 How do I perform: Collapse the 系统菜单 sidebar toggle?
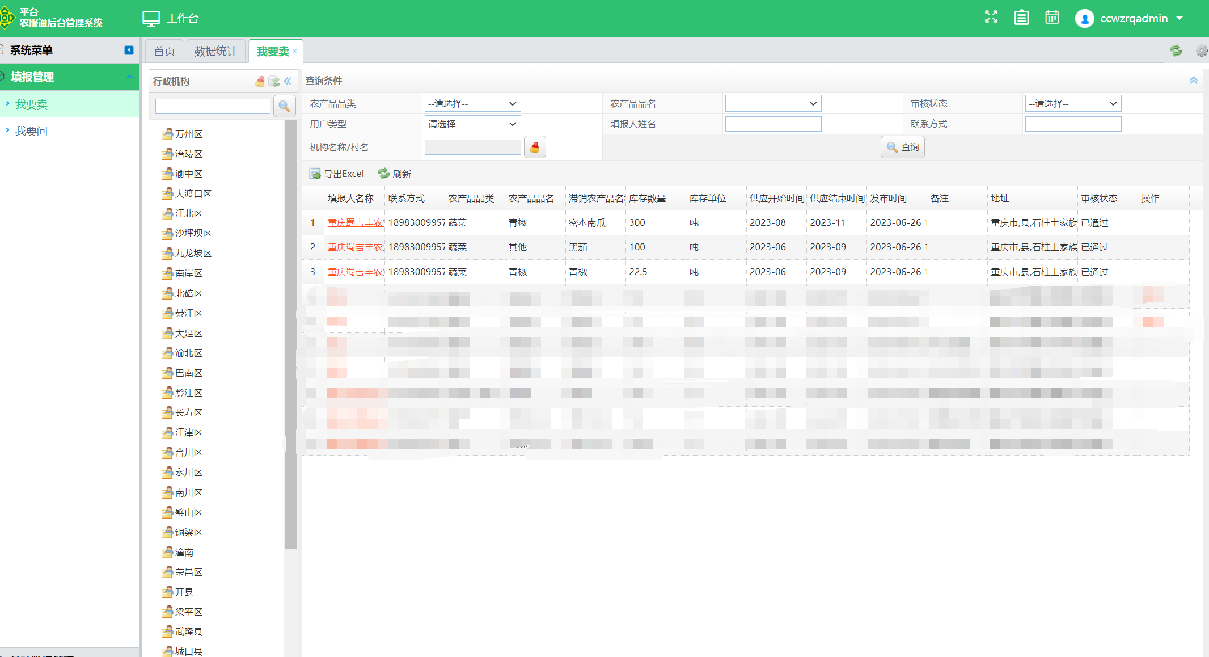pos(129,50)
